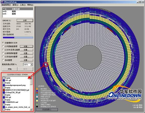Select the 仅整理碎片文件 radio option
The height and width of the screenshot is (113, 145).
[x=3, y=43]
